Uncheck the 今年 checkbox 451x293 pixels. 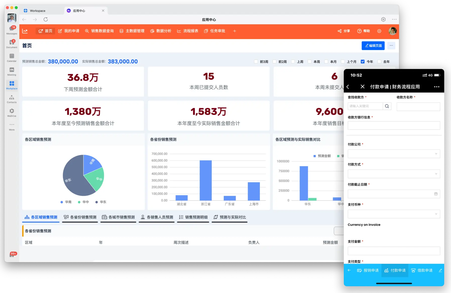click(363, 62)
